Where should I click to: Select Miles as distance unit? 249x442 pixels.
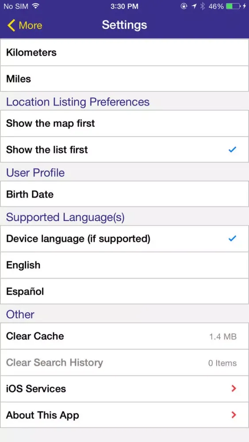tap(124, 79)
